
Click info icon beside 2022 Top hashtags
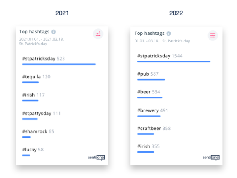169,33
